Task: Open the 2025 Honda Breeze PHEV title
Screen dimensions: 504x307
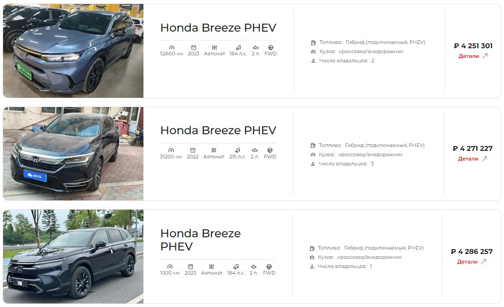Action: [200, 240]
